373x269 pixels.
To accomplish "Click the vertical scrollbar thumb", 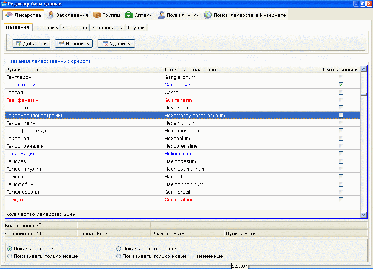I will click(x=364, y=94).
